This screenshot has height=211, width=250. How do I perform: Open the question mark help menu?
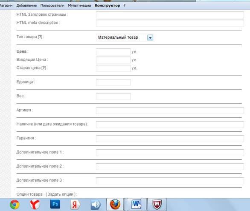tap(125, 6)
